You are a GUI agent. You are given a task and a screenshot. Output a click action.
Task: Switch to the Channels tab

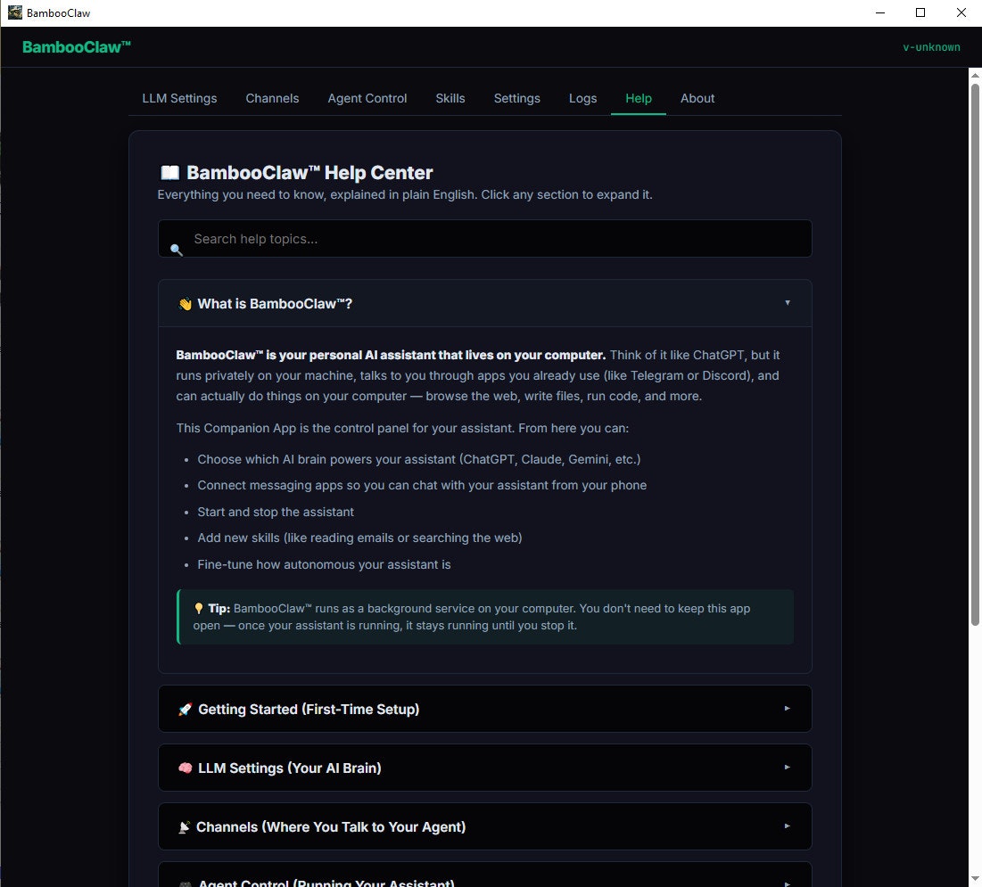(272, 98)
